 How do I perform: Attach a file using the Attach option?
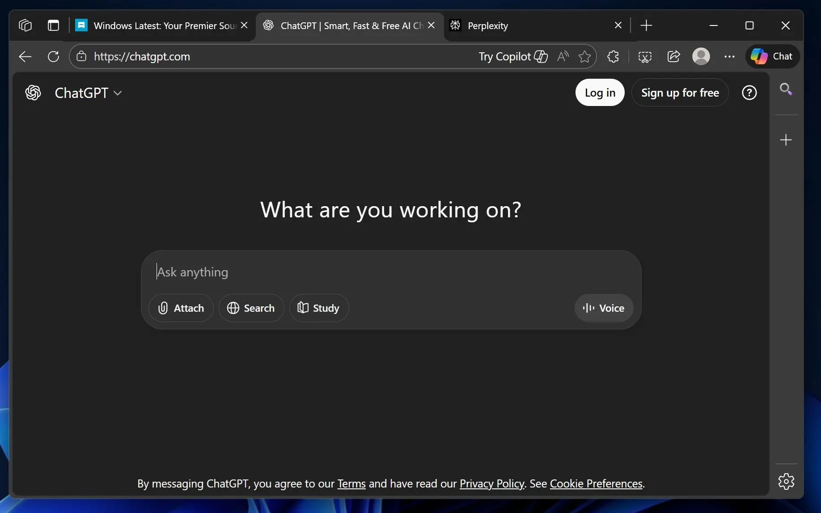click(181, 308)
